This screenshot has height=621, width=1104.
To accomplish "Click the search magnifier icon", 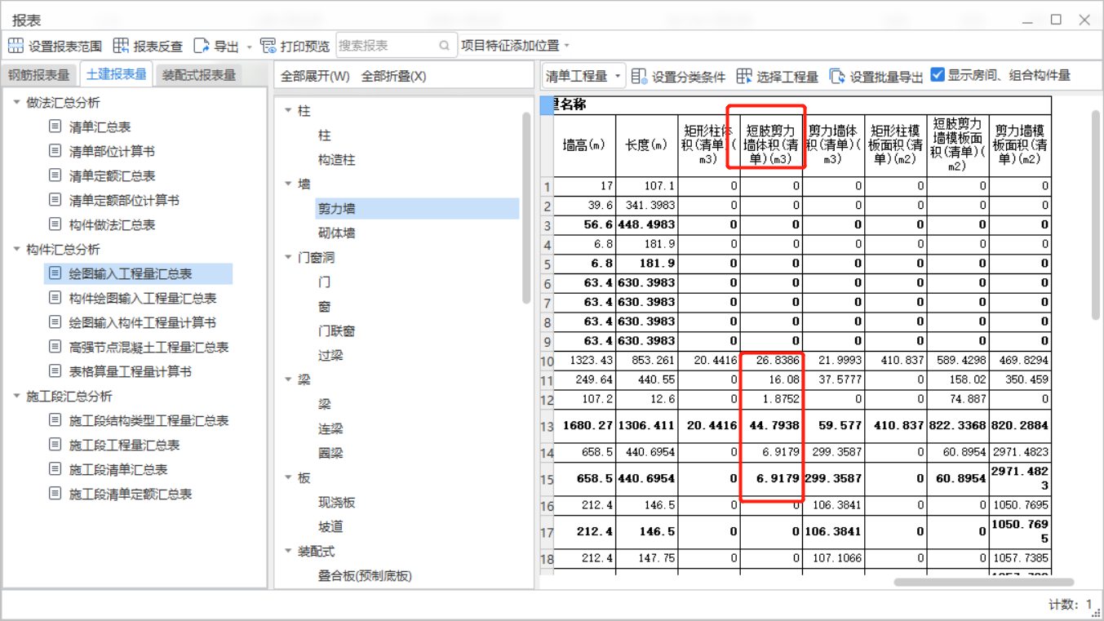I will 444,46.
